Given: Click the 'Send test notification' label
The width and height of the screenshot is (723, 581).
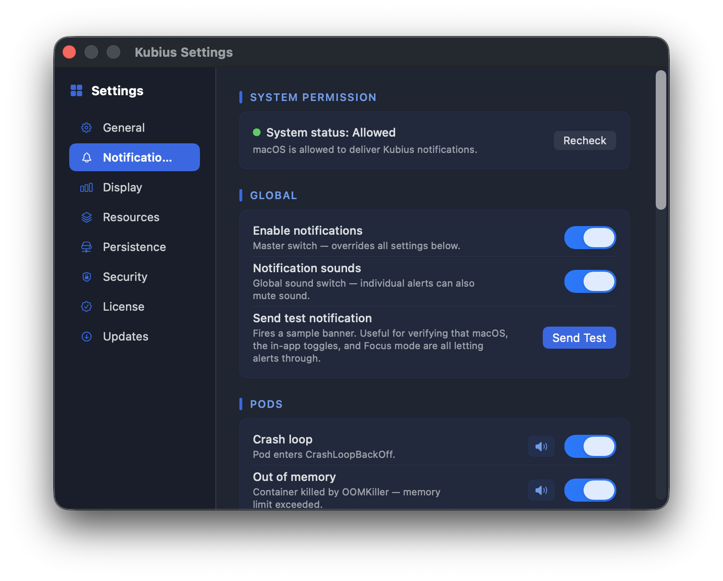Looking at the screenshot, I should [x=312, y=318].
